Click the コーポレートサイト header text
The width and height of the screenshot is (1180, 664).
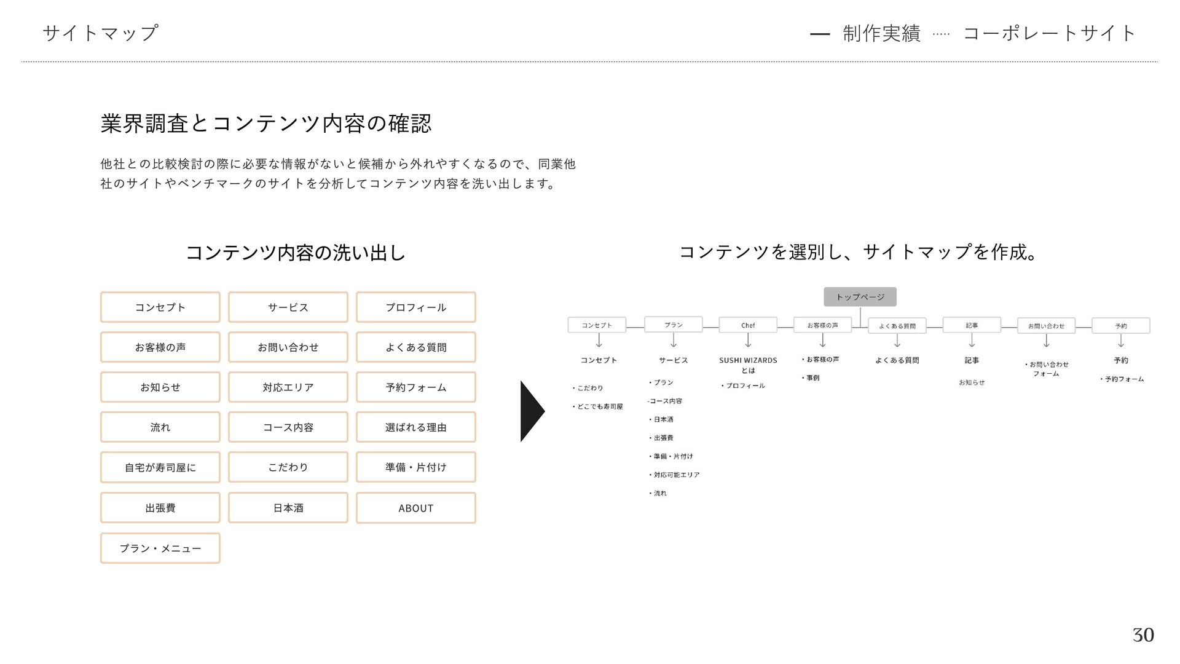1048,33
